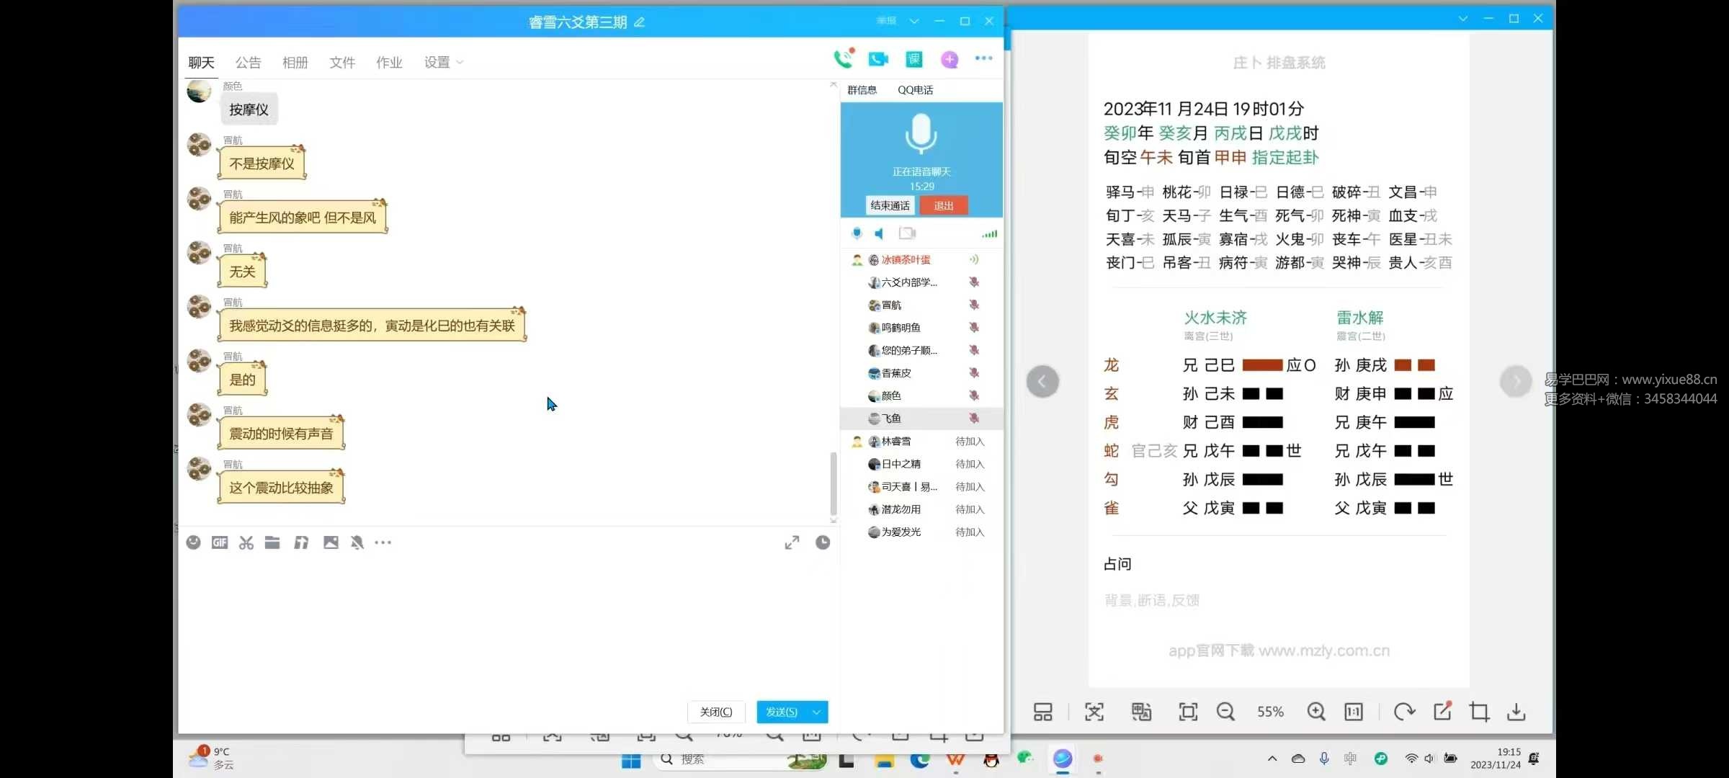Screen dimensions: 1729x778
Task: Toggle message notification bell-off icon
Action: pyautogui.click(x=357, y=542)
